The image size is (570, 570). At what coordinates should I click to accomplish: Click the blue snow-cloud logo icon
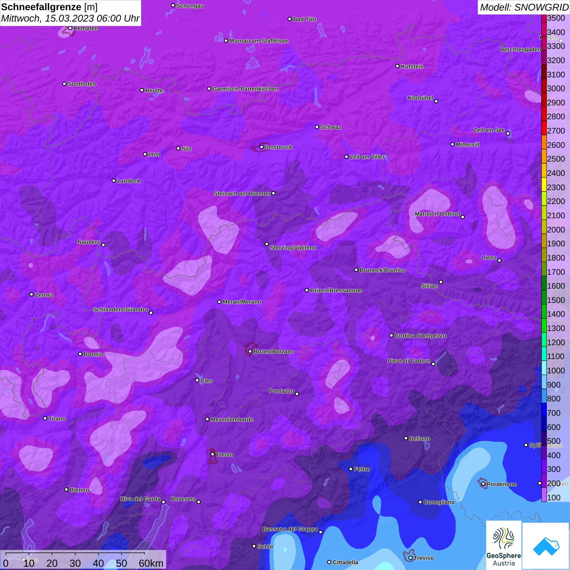[x=546, y=546]
